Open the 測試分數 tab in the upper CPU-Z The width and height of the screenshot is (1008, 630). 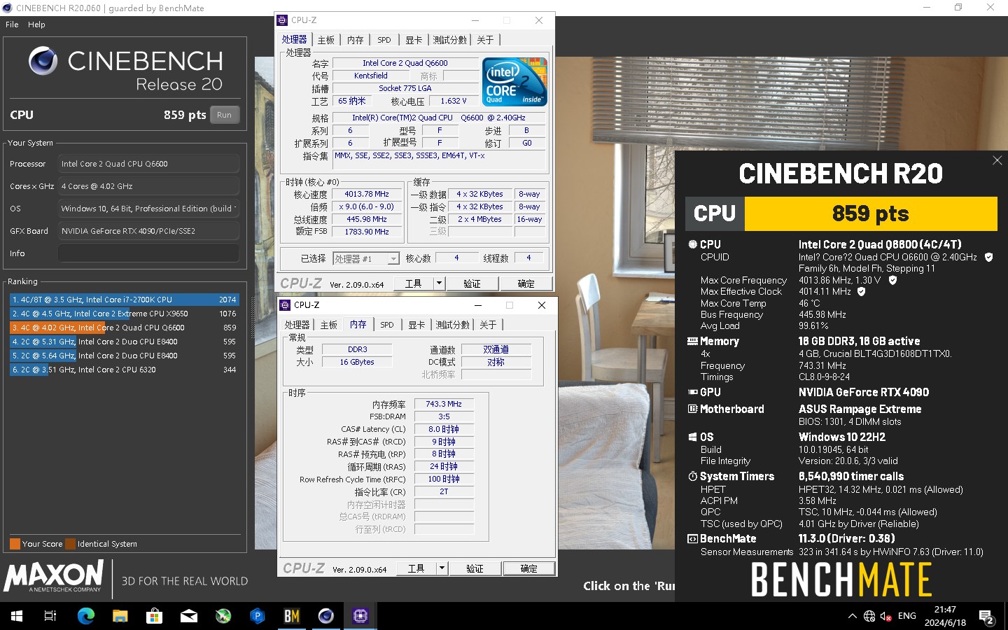[449, 40]
